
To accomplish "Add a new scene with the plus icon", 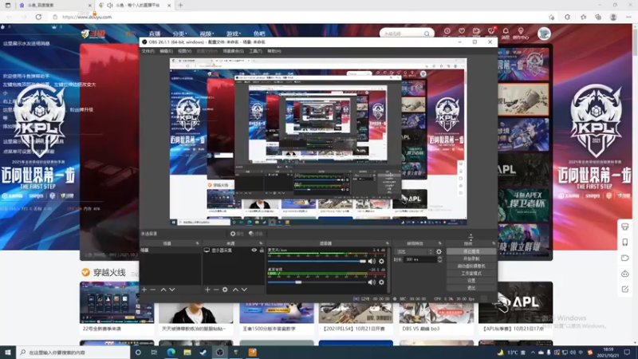I will tap(144, 290).
